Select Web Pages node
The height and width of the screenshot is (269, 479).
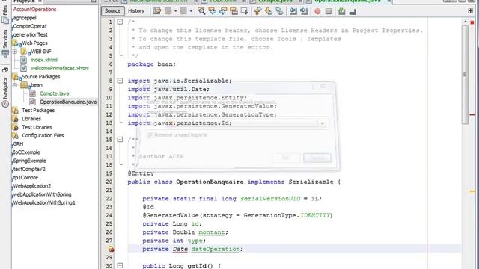pyautogui.click(x=34, y=43)
